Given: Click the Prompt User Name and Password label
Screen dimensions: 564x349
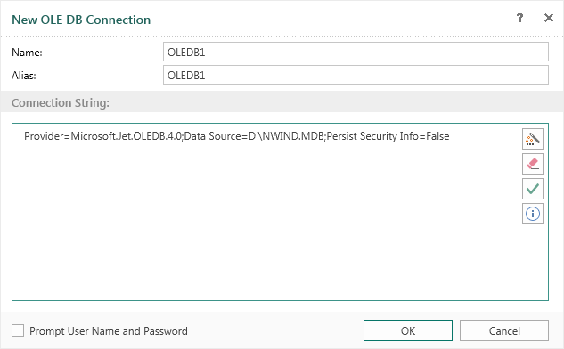Looking at the screenshot, I should pyautogui.click(x=109, y=330).
